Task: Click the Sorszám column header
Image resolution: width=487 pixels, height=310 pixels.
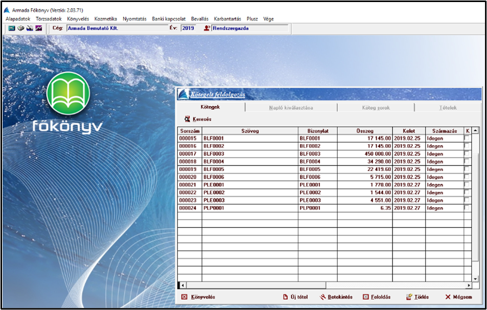Action: 190,131
